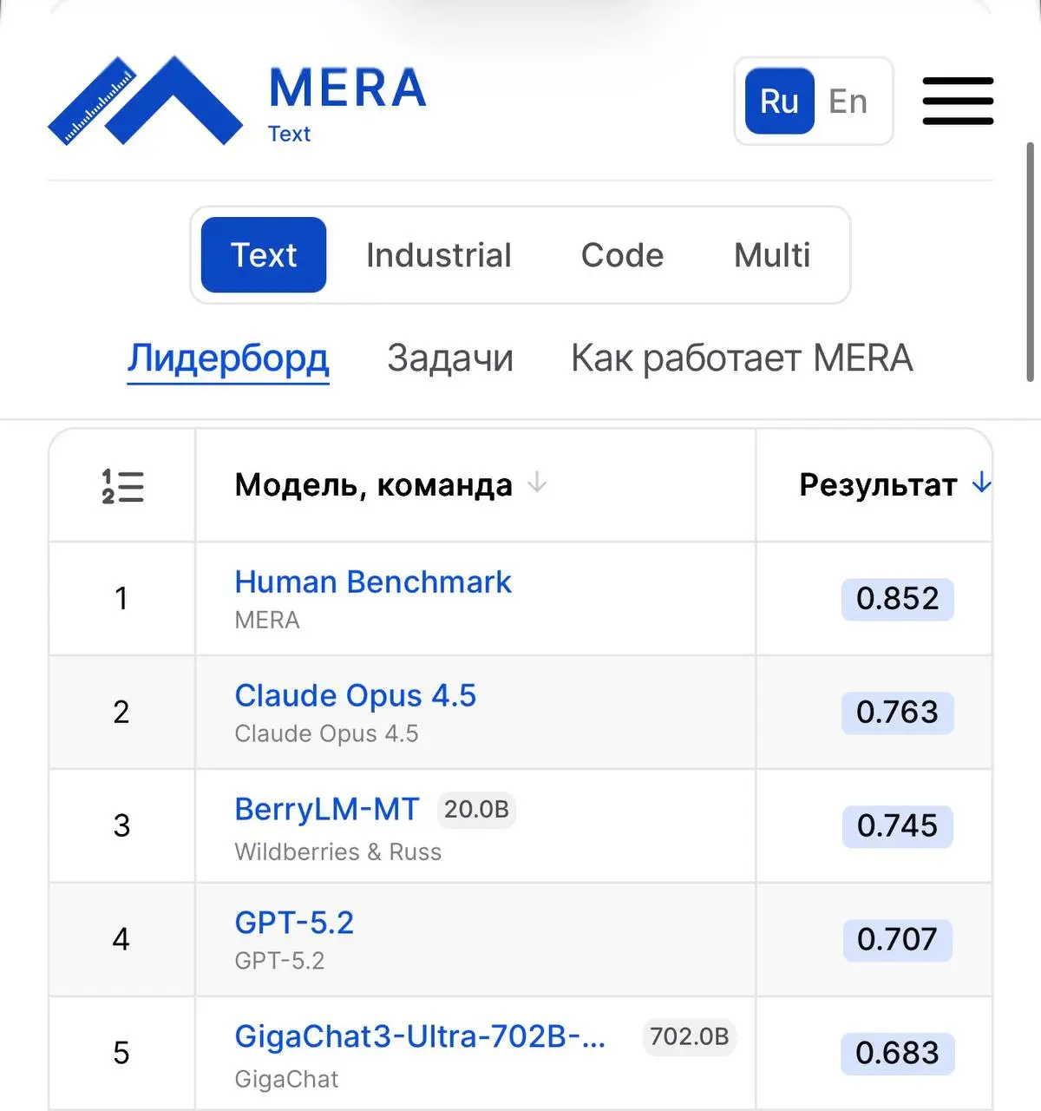Click the page scrollbar on the right
The image size is (1041, 1111).
1031,262
